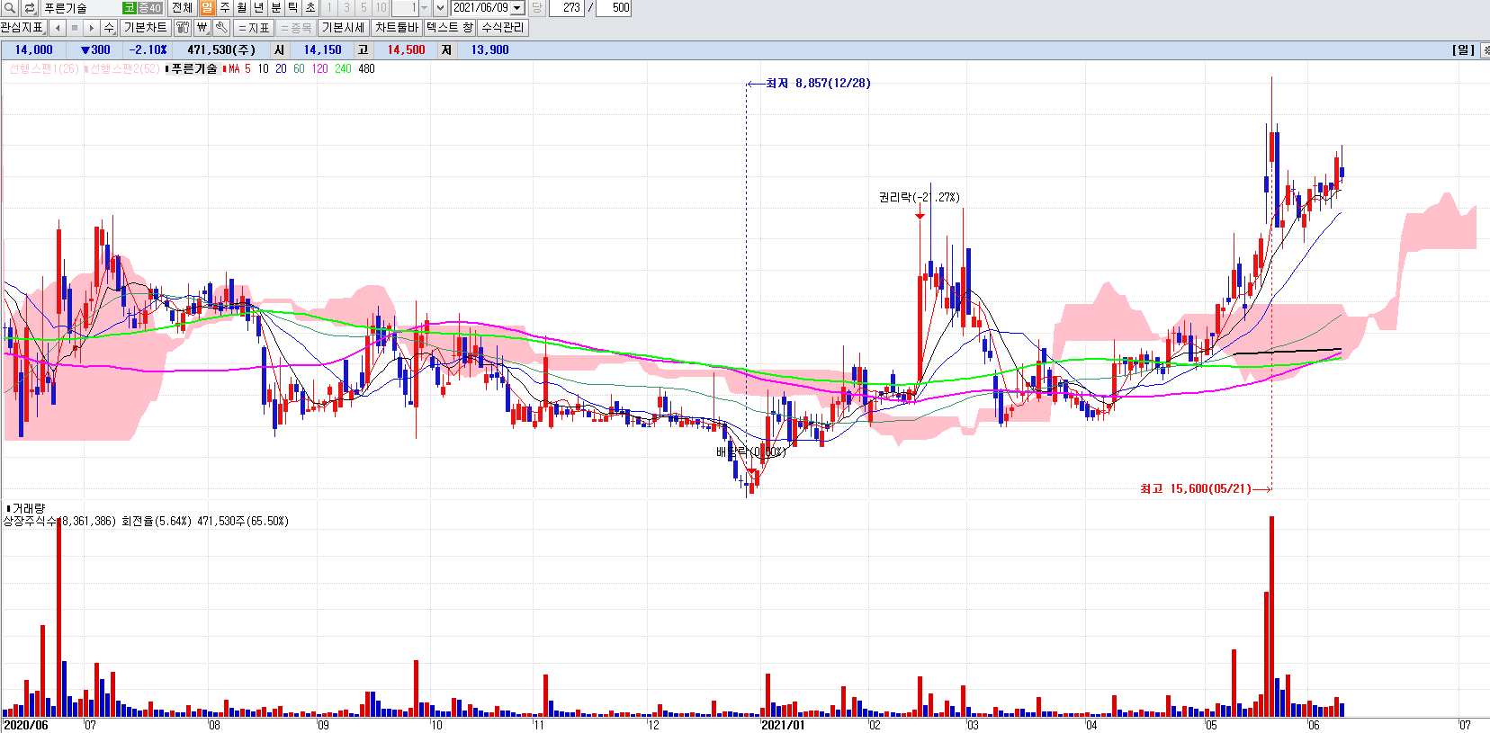Click the refresh/cycle stock icon
The height and width of the screenshot is (733, 1490).
click(x=30, y=8)
